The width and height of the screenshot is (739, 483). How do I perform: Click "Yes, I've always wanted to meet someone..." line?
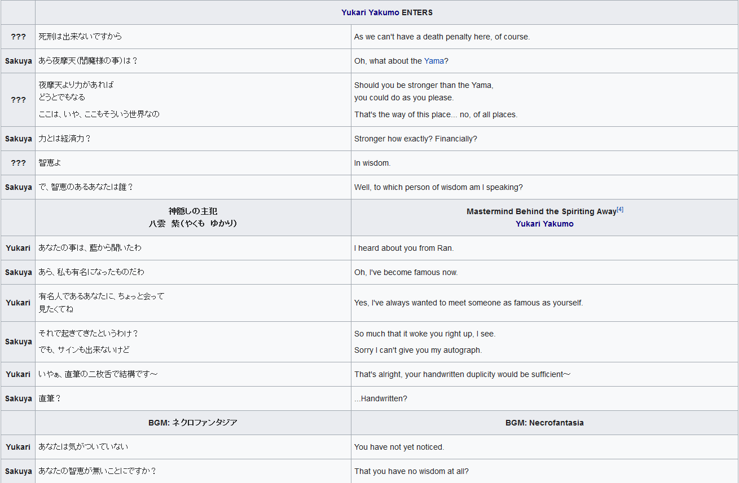pyautogui.click(x=469, y=303)
